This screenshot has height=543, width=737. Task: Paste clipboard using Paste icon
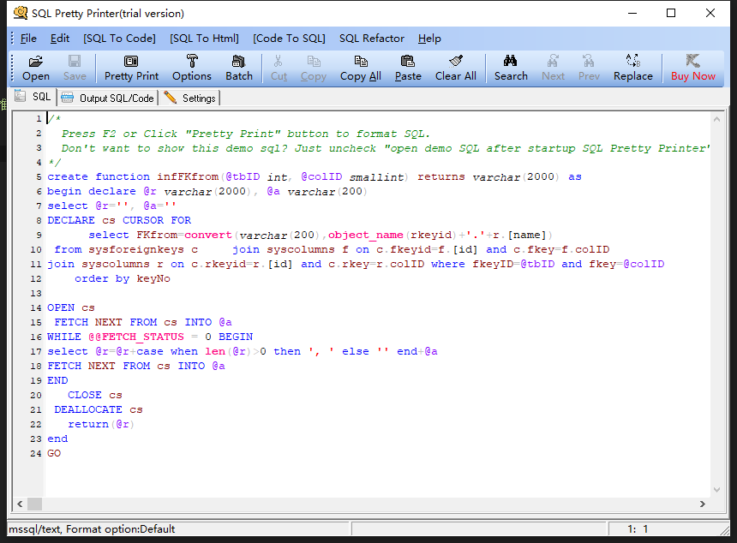click(x=408, y=69)
